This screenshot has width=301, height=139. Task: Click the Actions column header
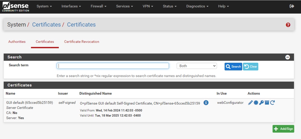[254, 93]
